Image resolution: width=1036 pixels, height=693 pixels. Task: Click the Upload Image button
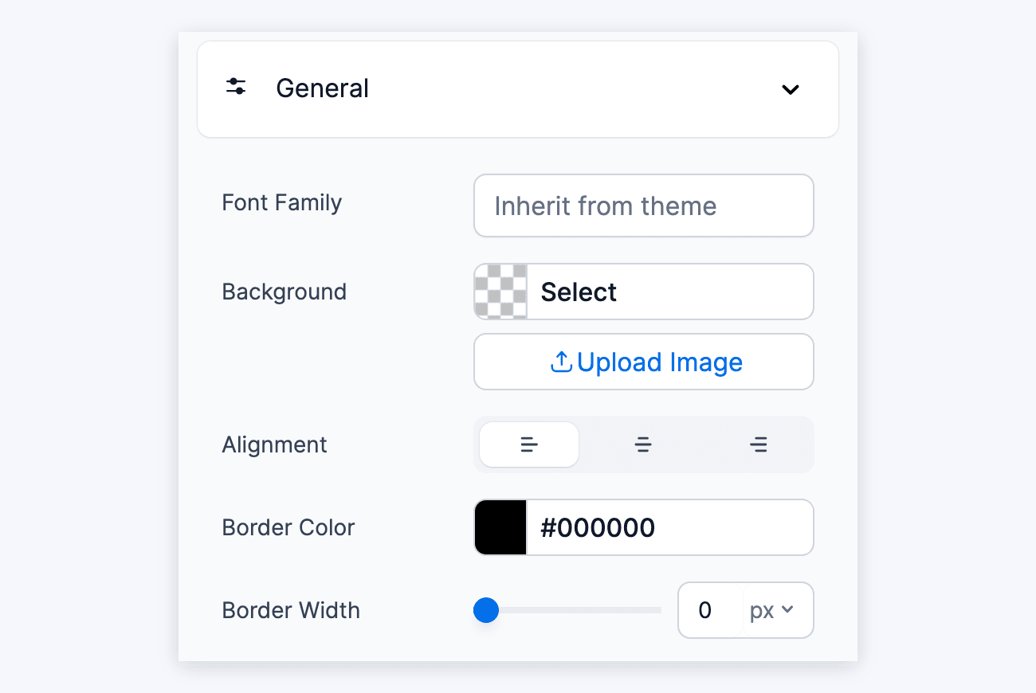644,362
